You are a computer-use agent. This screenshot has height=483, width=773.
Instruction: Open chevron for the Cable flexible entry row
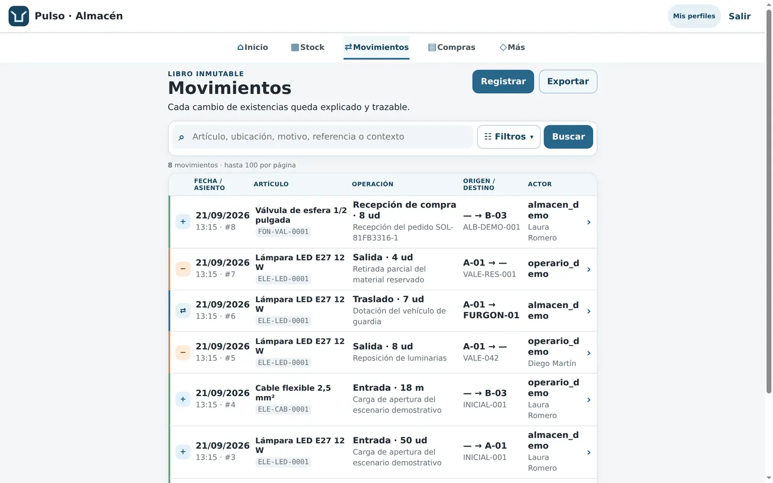pos(589,400)
